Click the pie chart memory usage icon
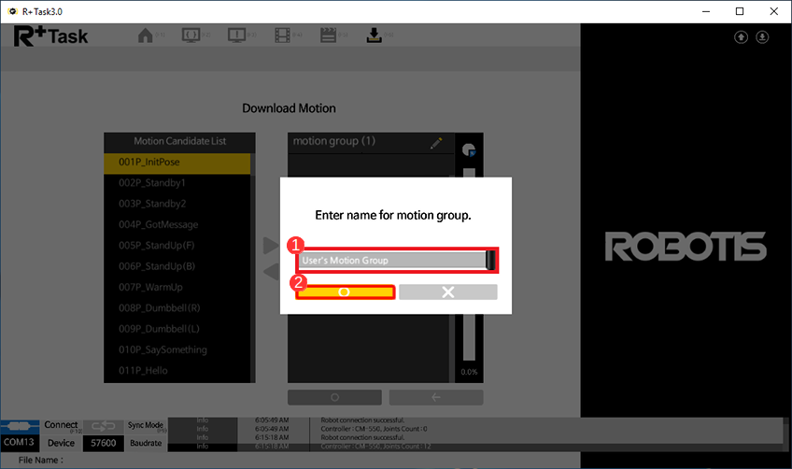This screenshot has height=469, width=792. (x=469, y=150)
